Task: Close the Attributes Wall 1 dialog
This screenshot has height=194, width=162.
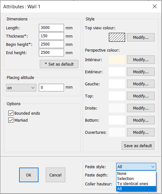Action: coord(155,6)
